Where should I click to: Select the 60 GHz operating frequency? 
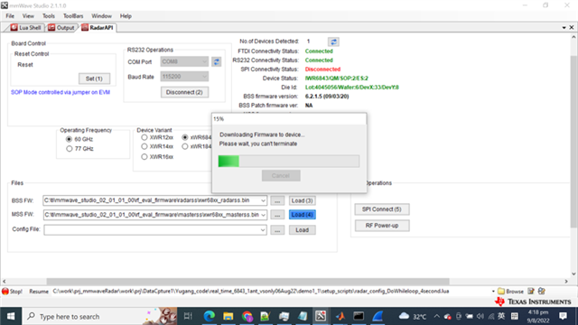[69, 139]
